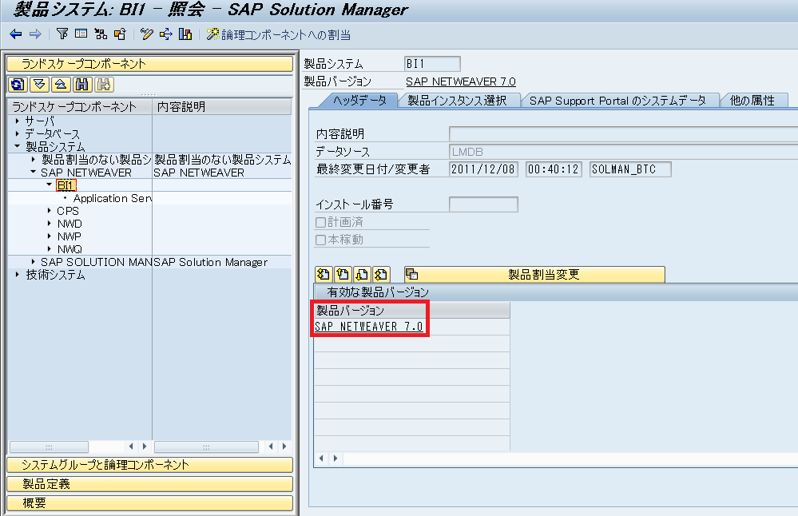Click the tree description column horizontal scrollbar
Image resolution: width=798 pixels, height=516 pixels.
(x=206, y=447)
